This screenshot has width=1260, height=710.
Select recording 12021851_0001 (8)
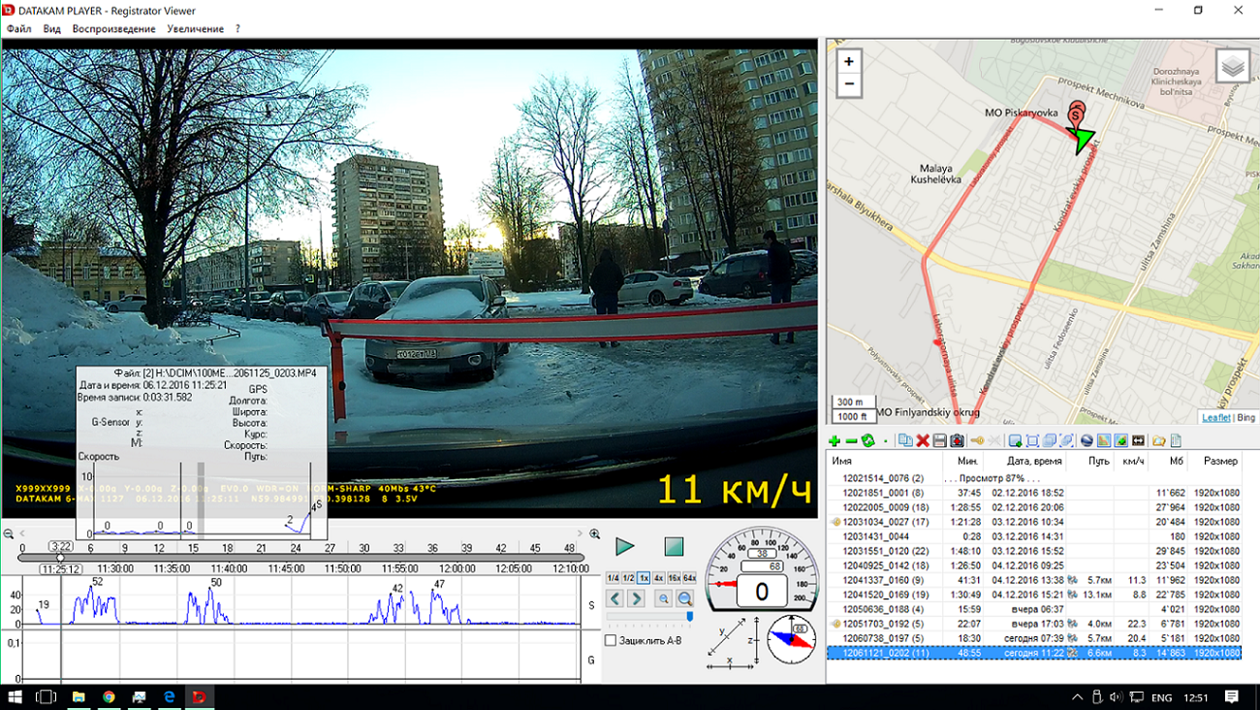click(x=1033, y=493)
